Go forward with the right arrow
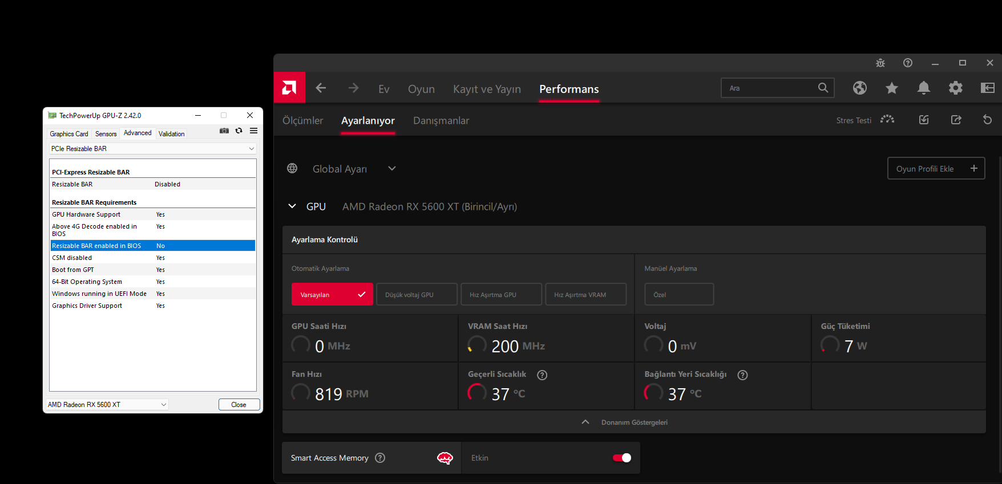 (x=353, y=88)
